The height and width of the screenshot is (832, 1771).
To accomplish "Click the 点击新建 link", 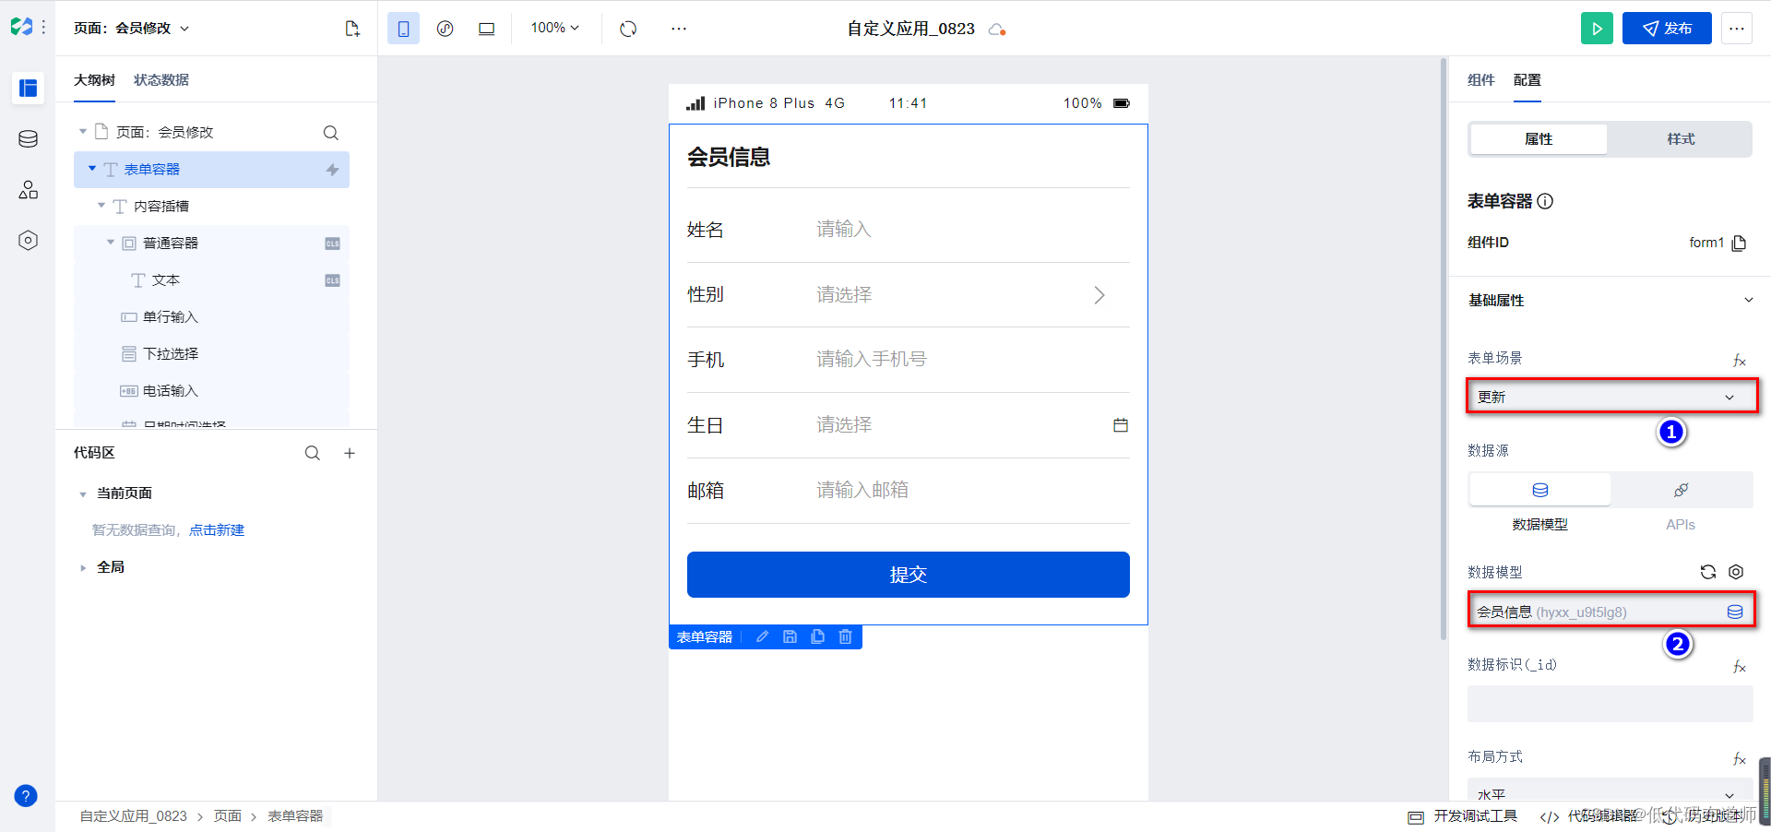I will pyautogui.click(x=217, y=530).
